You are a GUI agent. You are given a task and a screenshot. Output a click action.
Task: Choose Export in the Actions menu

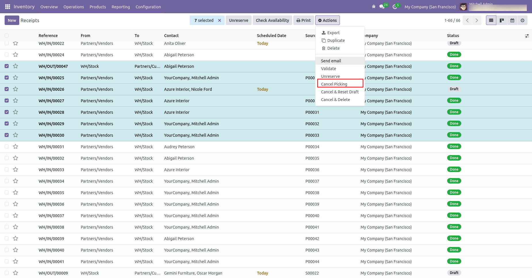(340, 33)
